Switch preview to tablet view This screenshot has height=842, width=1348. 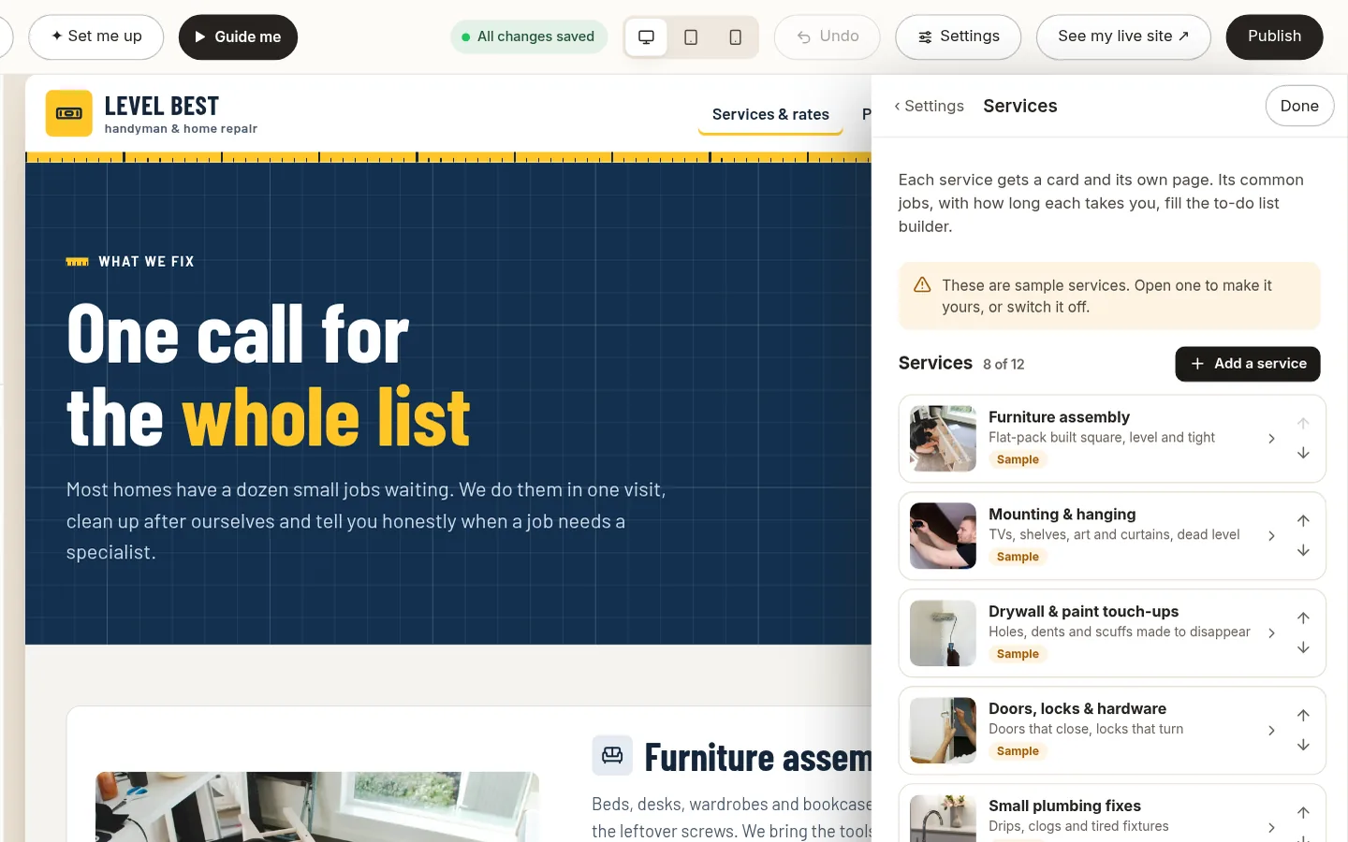691,37
